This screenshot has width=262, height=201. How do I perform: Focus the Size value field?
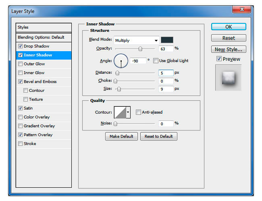(166, 89)
